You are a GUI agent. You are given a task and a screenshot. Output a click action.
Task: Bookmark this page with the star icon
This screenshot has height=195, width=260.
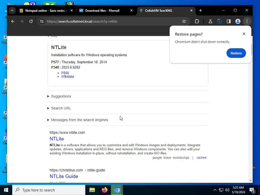(x=184, y=21)
